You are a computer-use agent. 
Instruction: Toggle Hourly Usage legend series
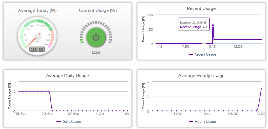[x=202, y=122]
